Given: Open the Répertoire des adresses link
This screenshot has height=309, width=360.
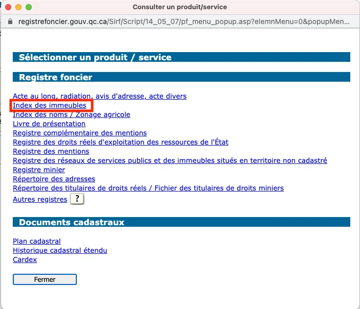Looking at the screenshot, I should click(54, 179).
